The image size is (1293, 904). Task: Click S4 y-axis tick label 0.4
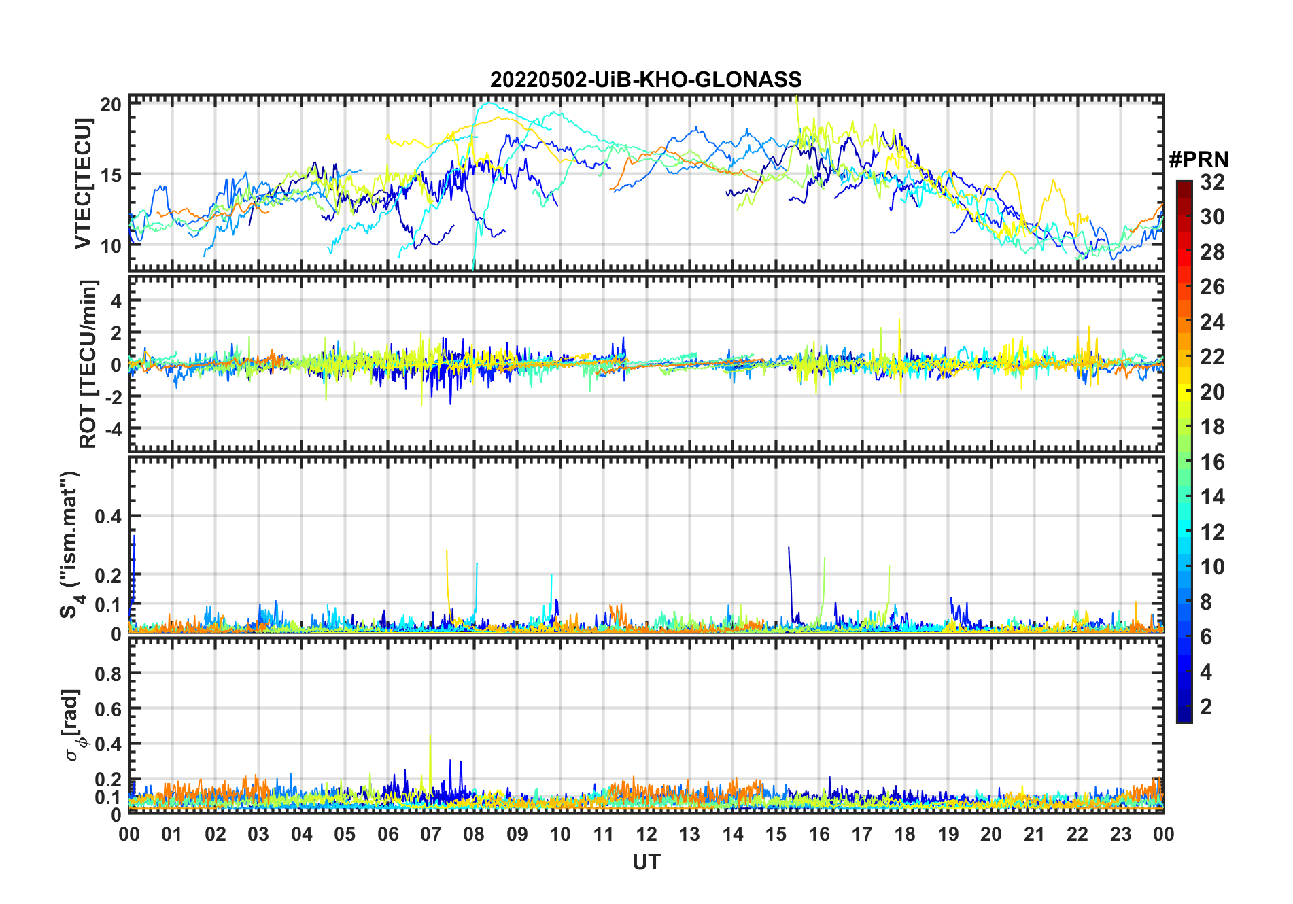point(108,517)
